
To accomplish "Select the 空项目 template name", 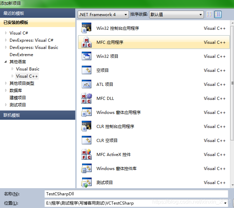I will pos(102,70).
